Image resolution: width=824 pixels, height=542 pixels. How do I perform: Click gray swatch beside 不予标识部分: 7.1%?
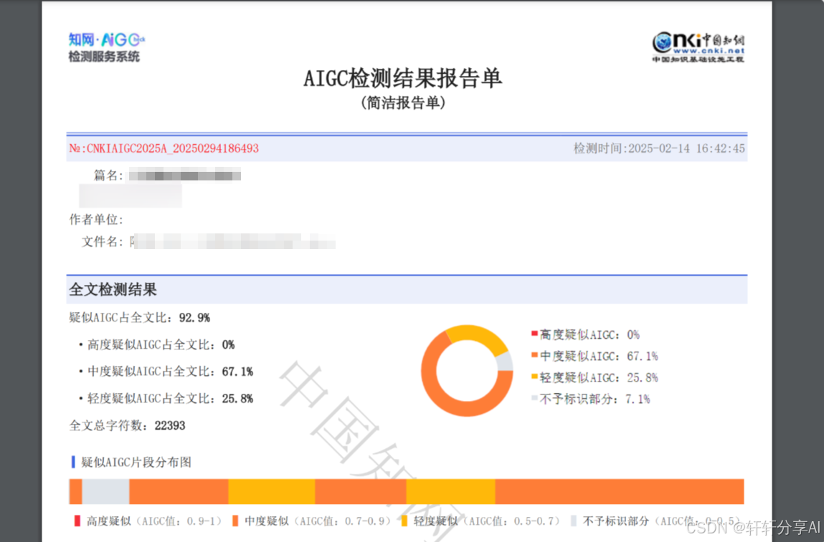point(534,398)
